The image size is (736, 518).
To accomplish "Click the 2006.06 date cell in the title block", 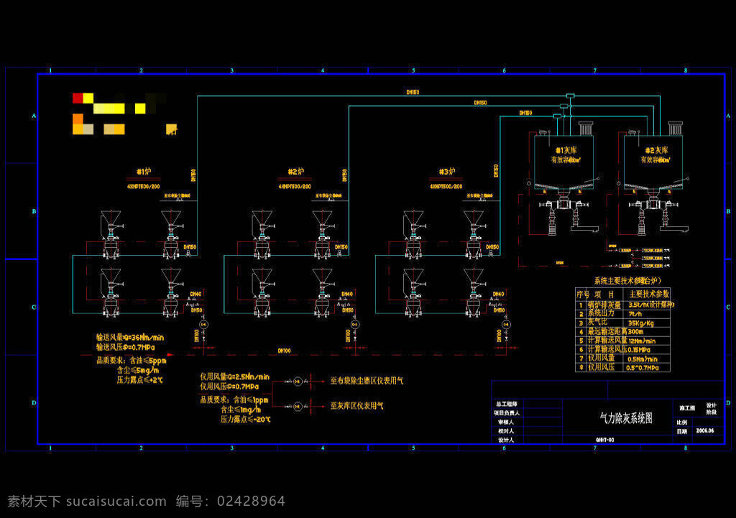I will [704, 430].
